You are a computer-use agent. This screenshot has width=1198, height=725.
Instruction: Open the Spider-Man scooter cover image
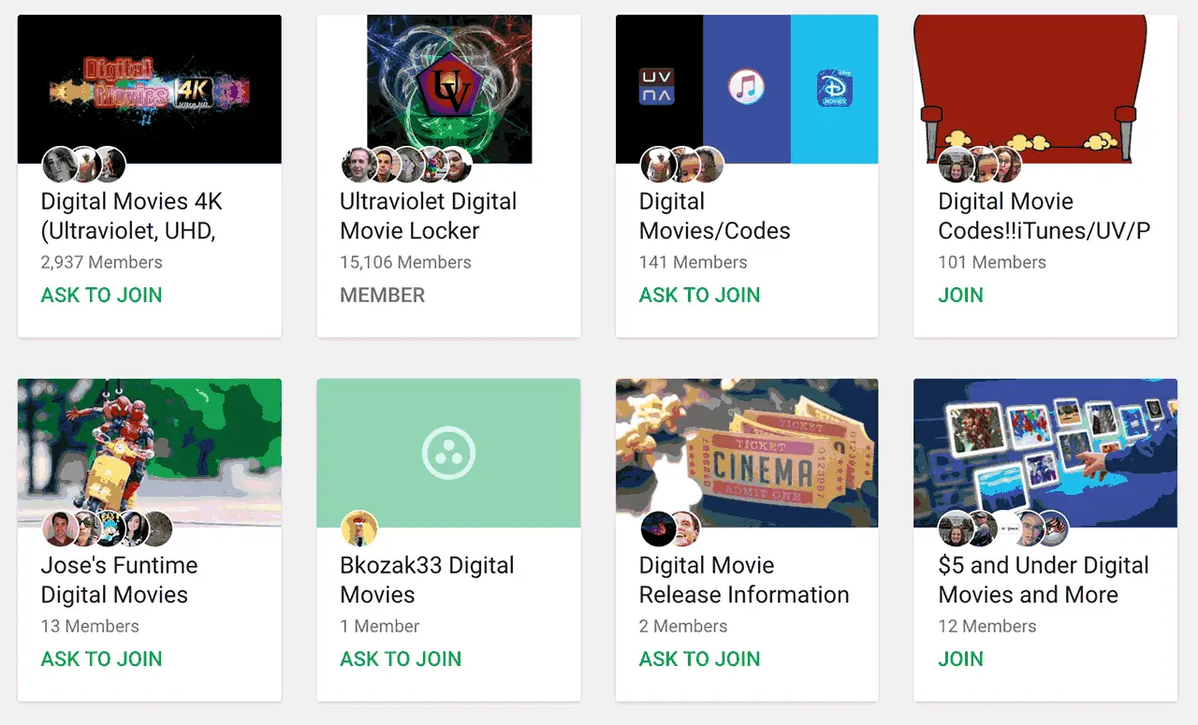click(x=150, y=453)
